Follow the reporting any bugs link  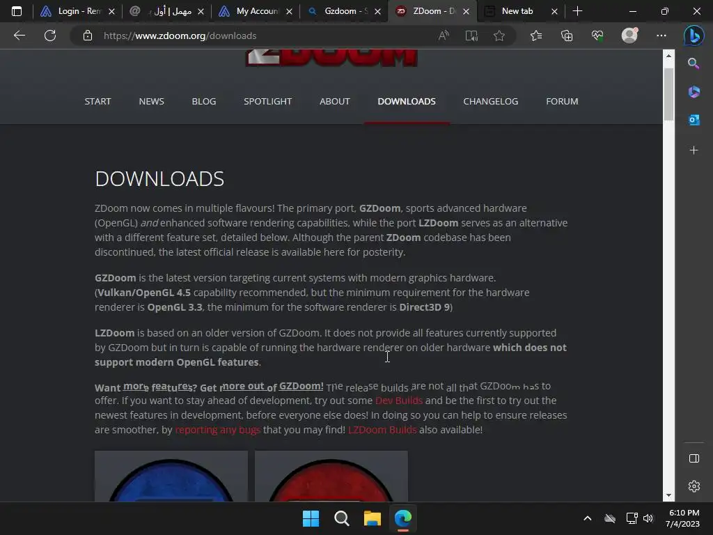[x=217, y=429]
